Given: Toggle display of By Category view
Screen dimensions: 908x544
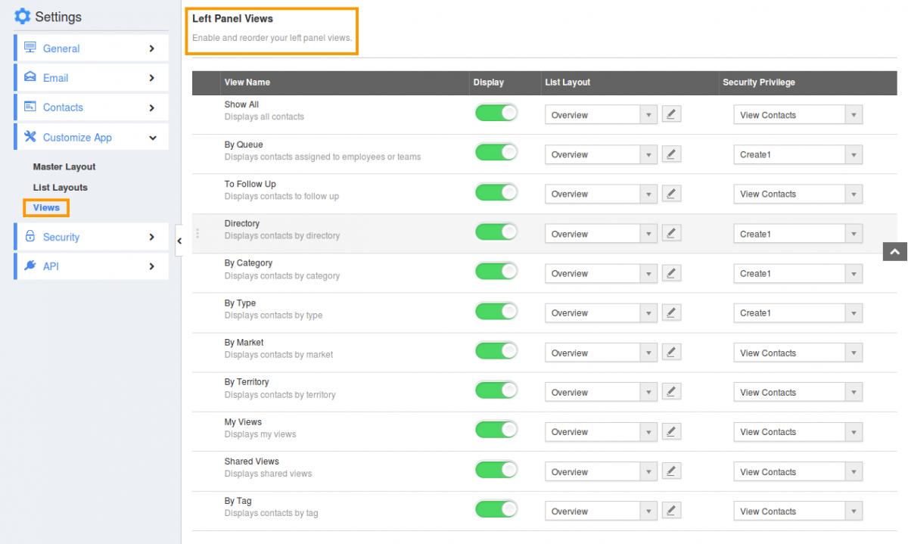Looking at the screenshot, I should pyautogui.click(x=496, y=271).
